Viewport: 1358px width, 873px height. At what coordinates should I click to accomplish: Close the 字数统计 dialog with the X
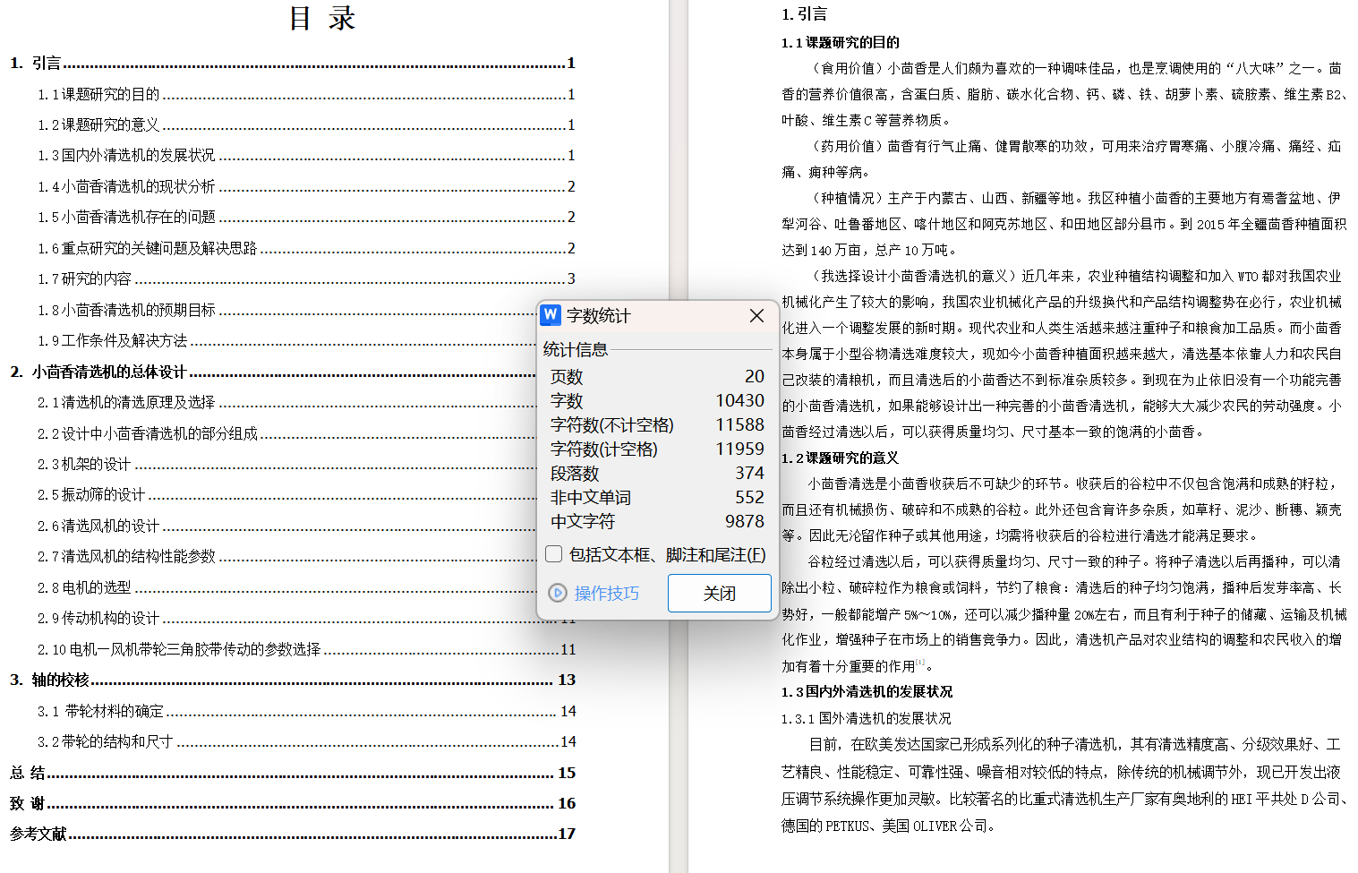pyautogui.click(x=756, y=316)
